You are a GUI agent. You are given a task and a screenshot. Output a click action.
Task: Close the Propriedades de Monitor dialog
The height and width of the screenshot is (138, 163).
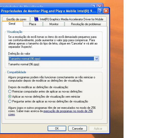pyautogui.click(x=106, y=11)
